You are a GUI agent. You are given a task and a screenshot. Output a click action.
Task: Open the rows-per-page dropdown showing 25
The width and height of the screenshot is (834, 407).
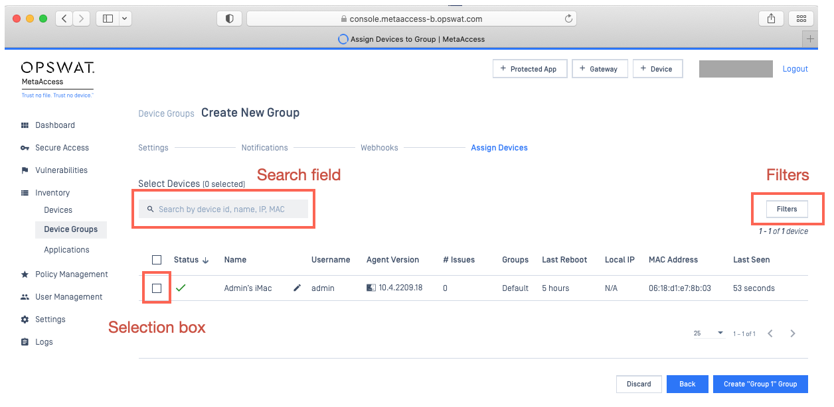[709, 333]
